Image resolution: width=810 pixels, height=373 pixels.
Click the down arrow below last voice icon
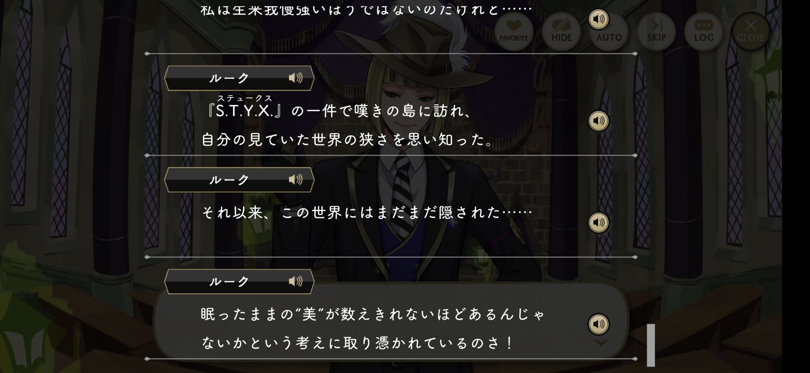[x=601, y=343]
